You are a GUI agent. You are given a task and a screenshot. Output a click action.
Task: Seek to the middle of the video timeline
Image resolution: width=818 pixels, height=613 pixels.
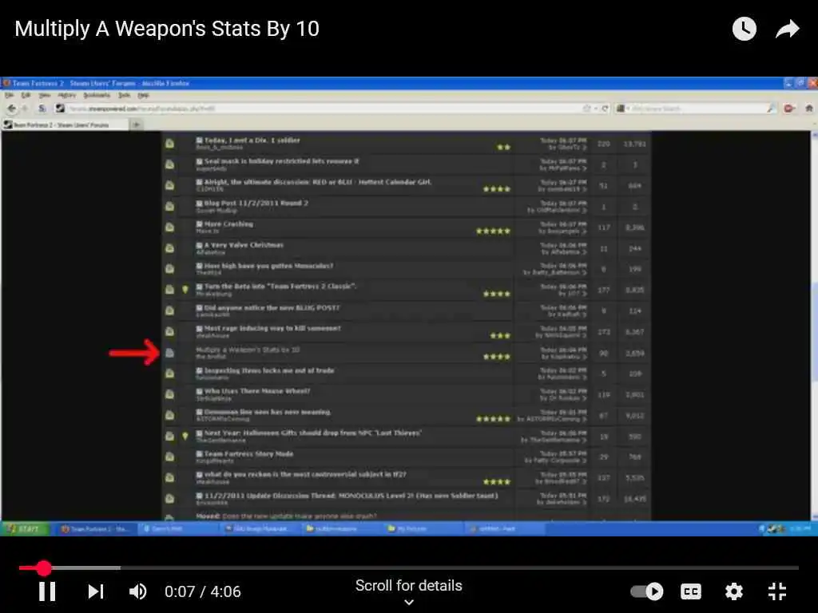point(409,568)
